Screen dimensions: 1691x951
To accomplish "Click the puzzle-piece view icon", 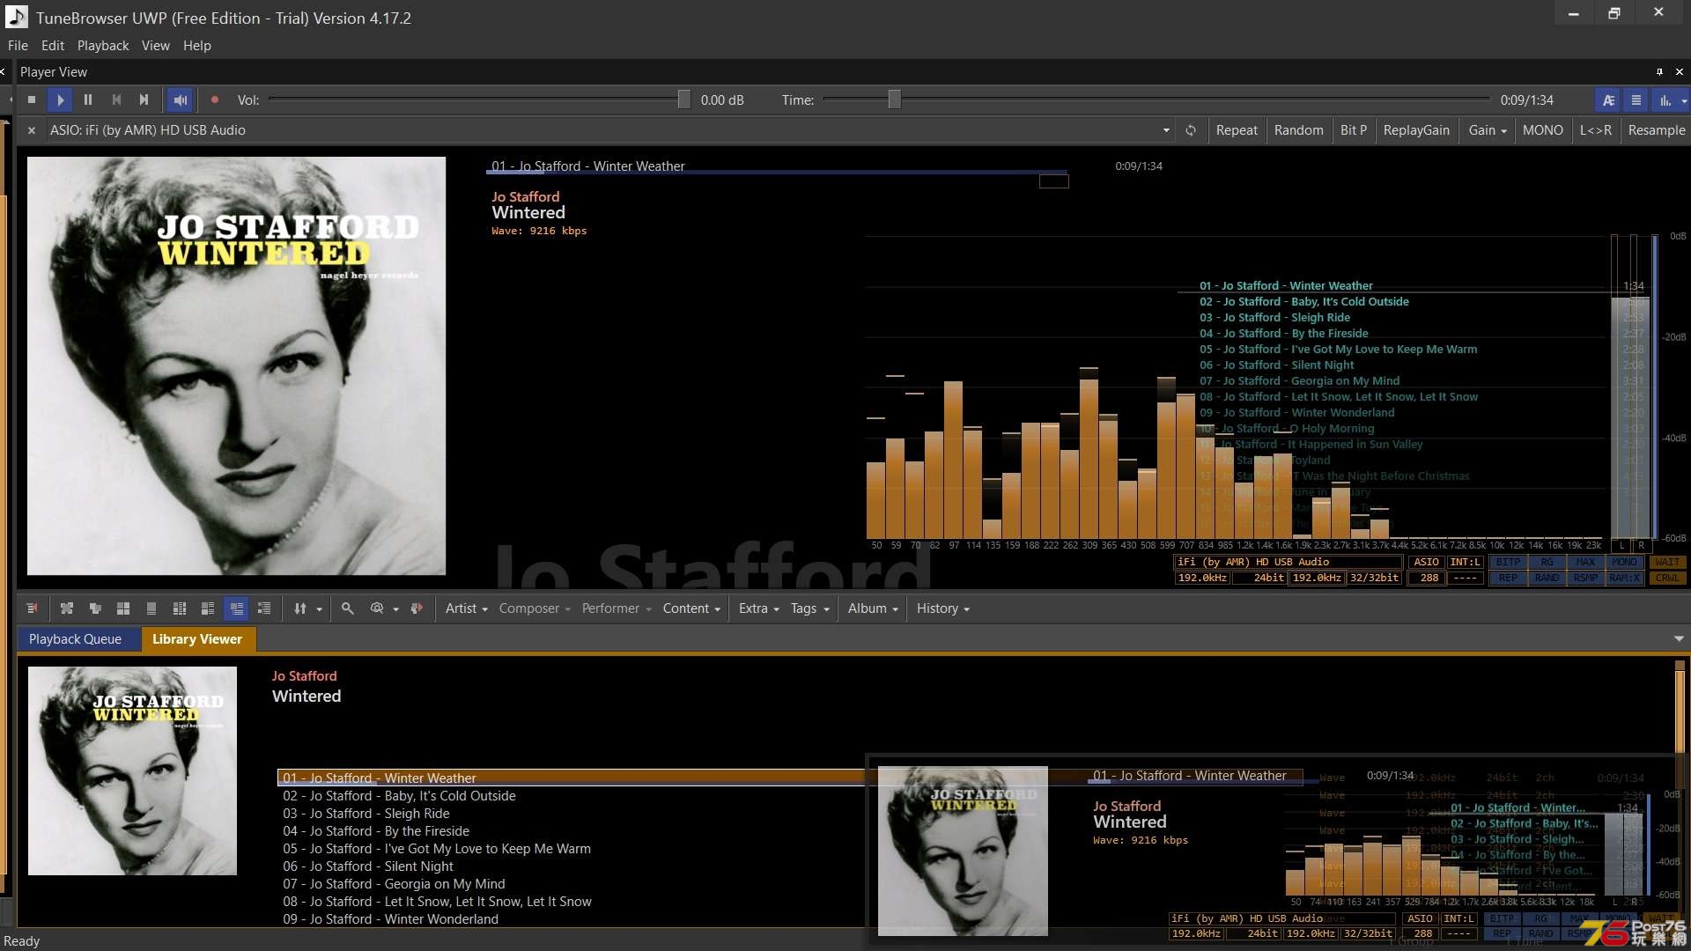I will 67,608.
